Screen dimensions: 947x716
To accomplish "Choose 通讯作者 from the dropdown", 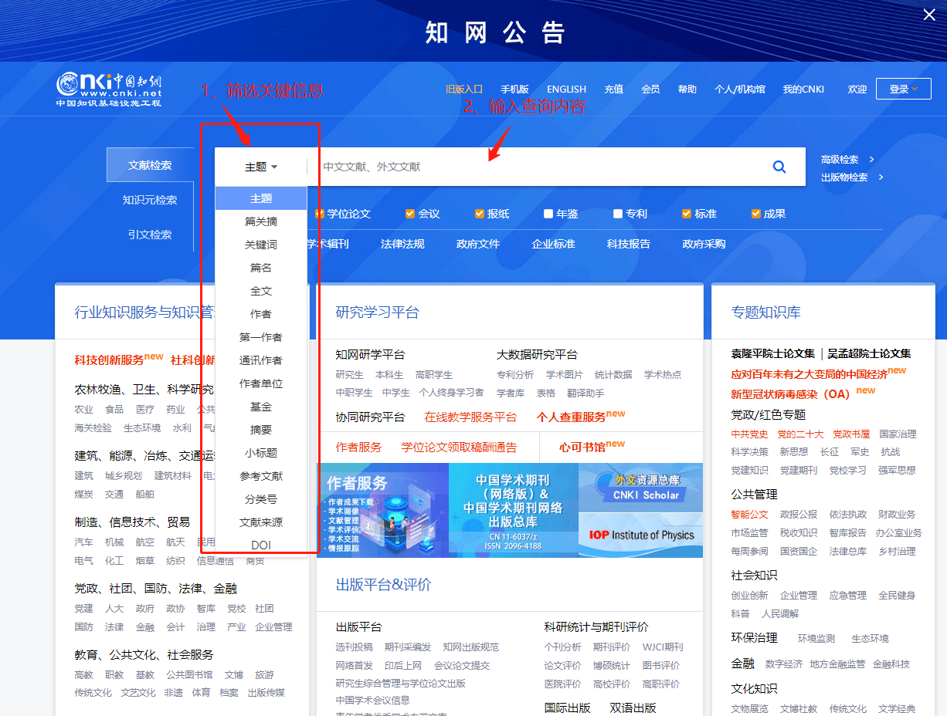I will tap(261, 360).
